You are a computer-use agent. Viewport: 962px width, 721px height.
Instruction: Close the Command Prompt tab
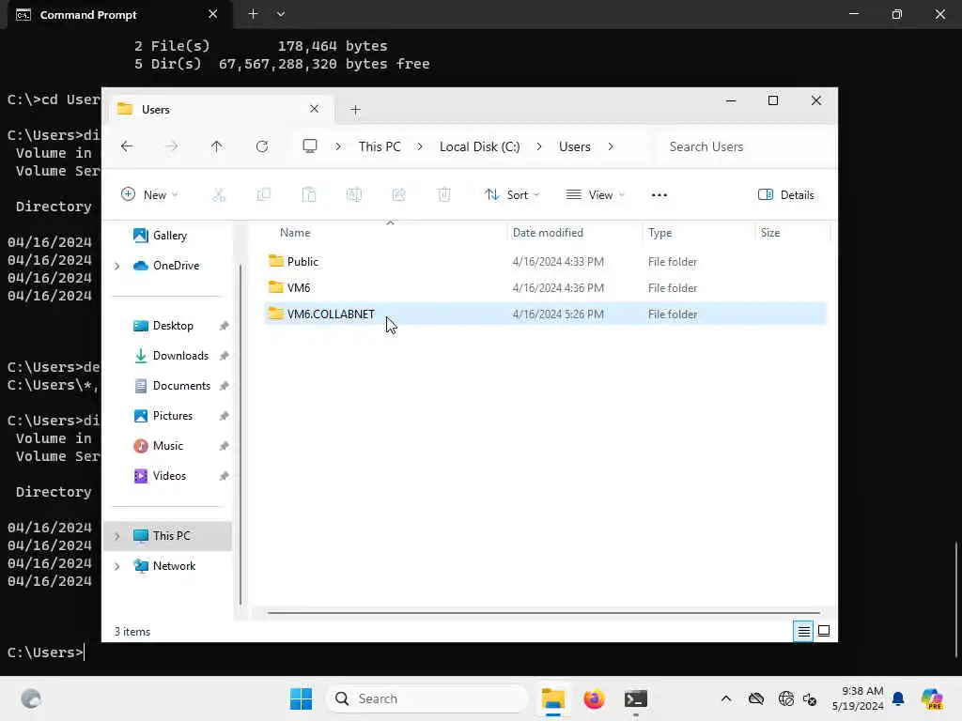(212, 14)
